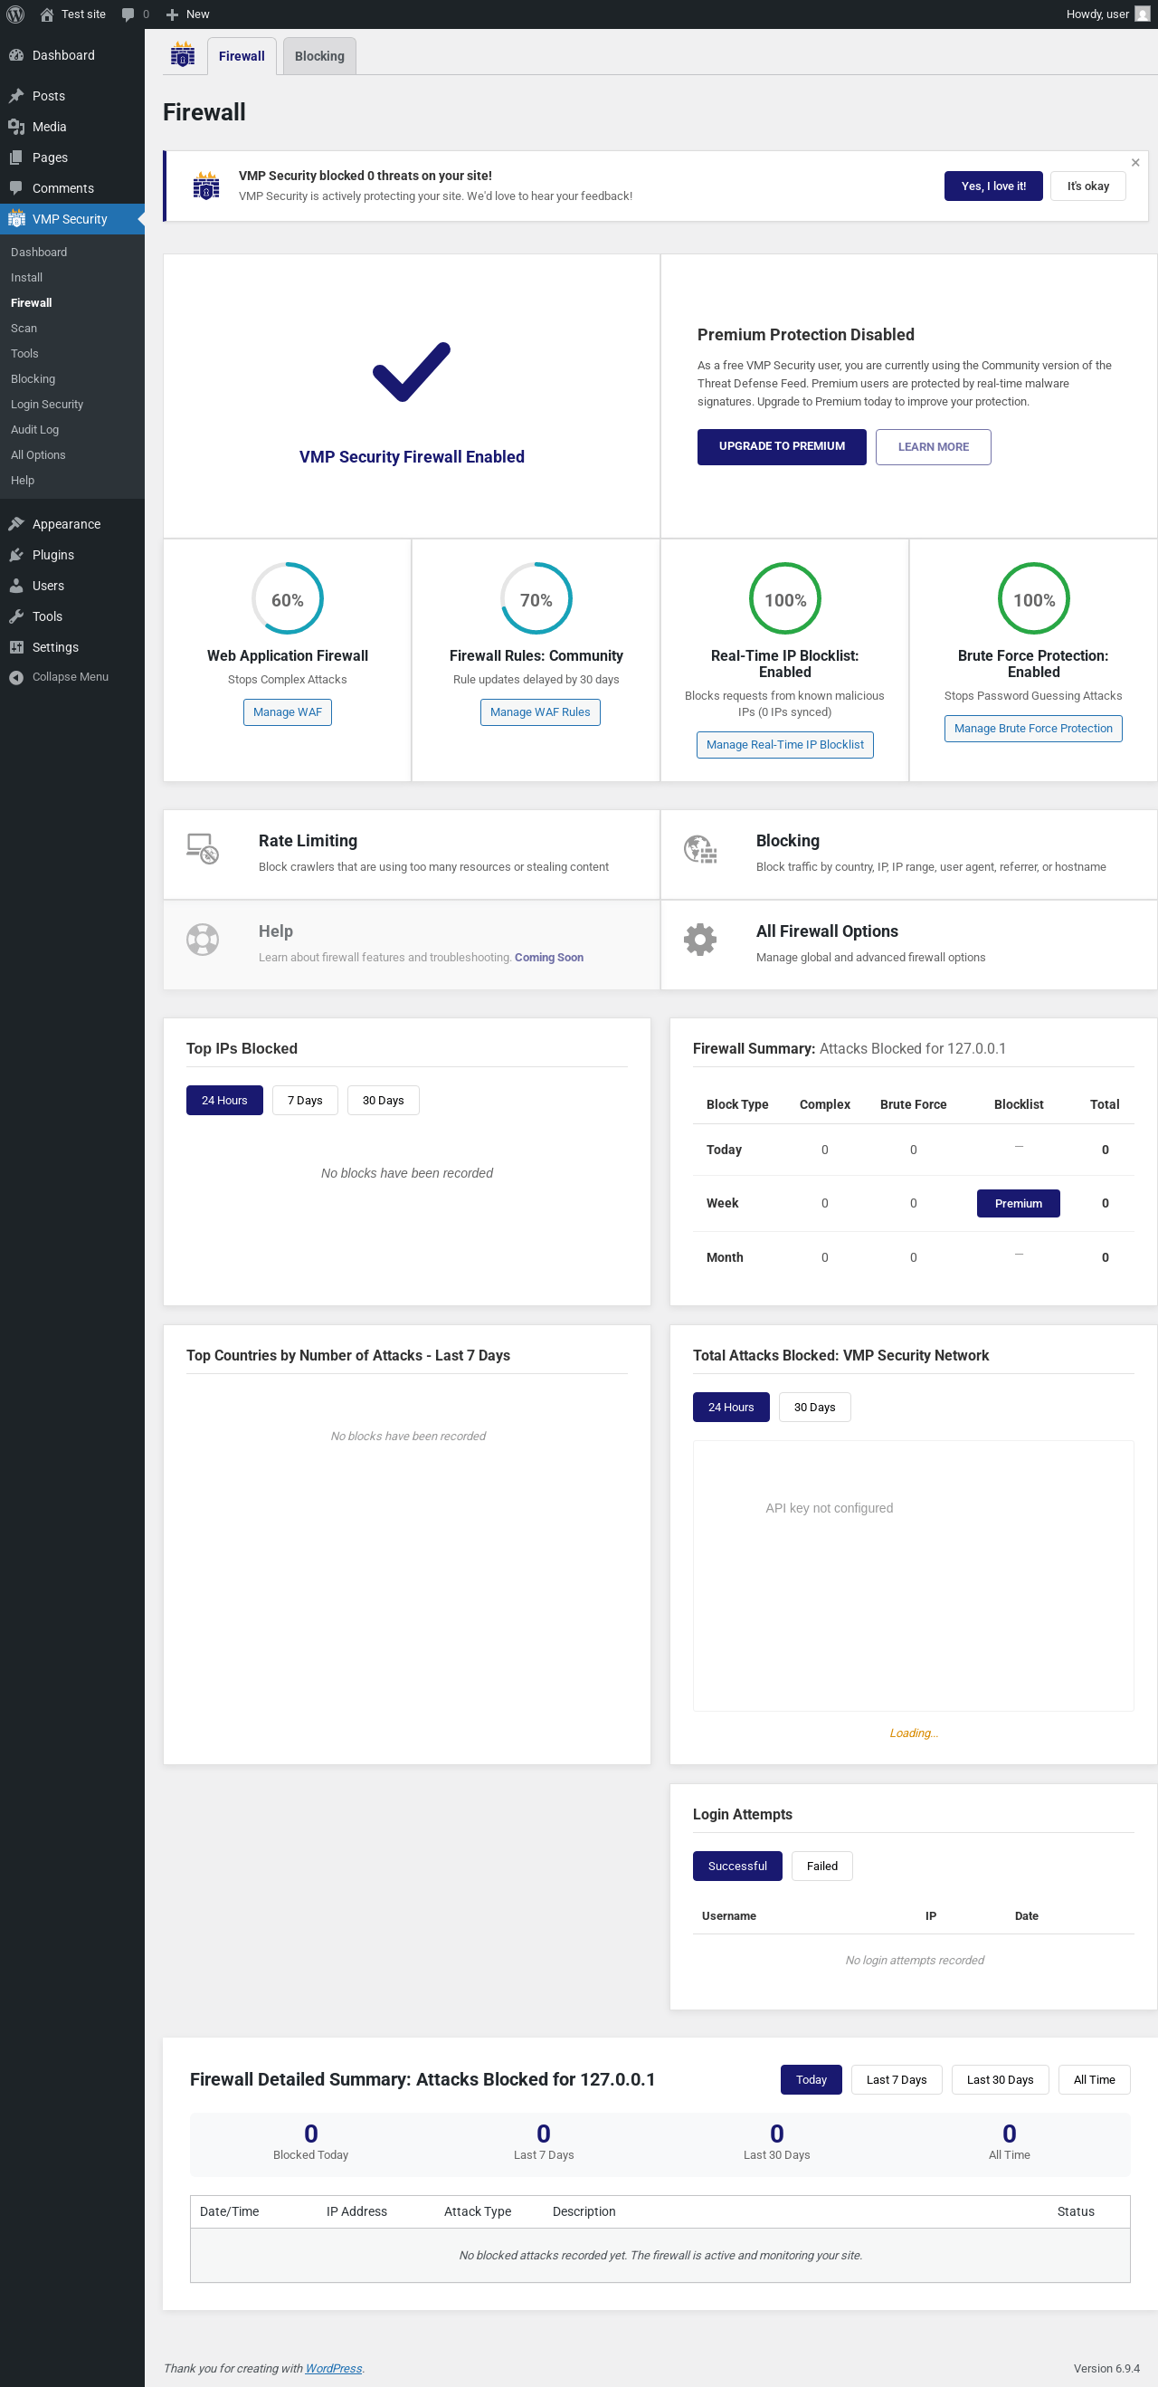Show Failed login attempts

click(x=821, y=1867)
